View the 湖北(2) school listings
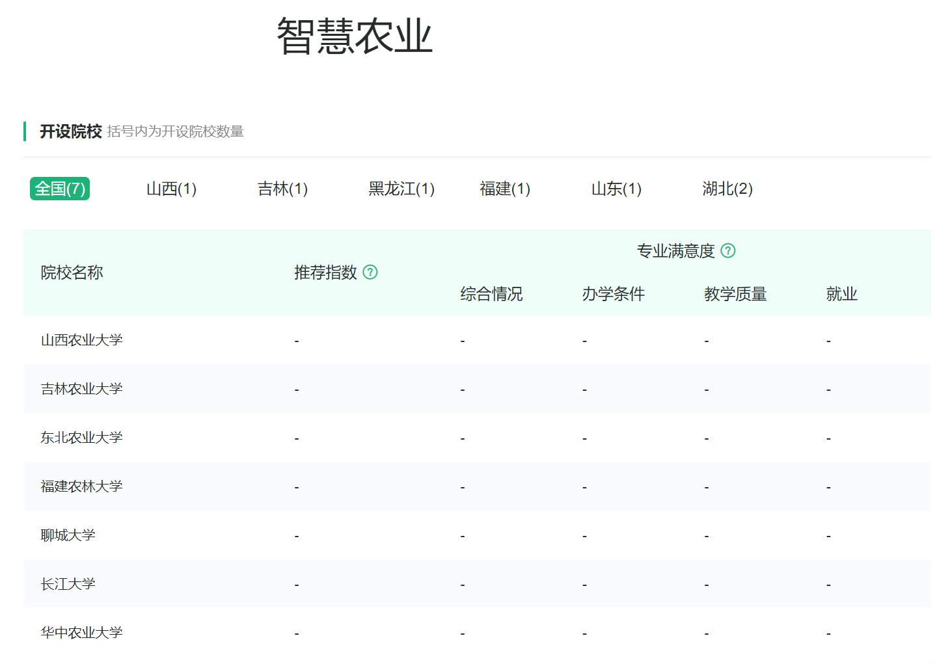Screen dimensions: 935x664 tap(727, 189)
